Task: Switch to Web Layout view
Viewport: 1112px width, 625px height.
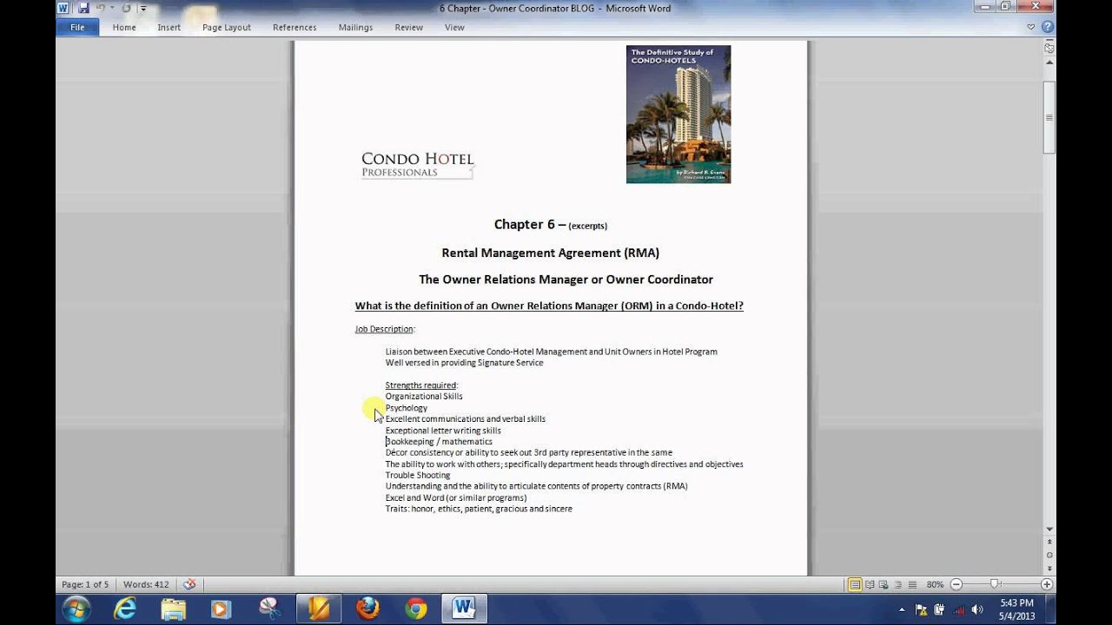Action: pyautogui.click(x=884, y=584)
